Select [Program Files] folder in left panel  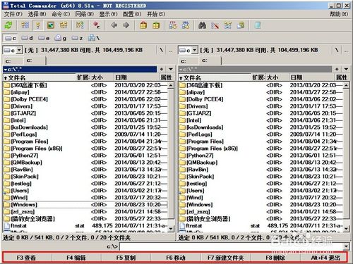85,142
